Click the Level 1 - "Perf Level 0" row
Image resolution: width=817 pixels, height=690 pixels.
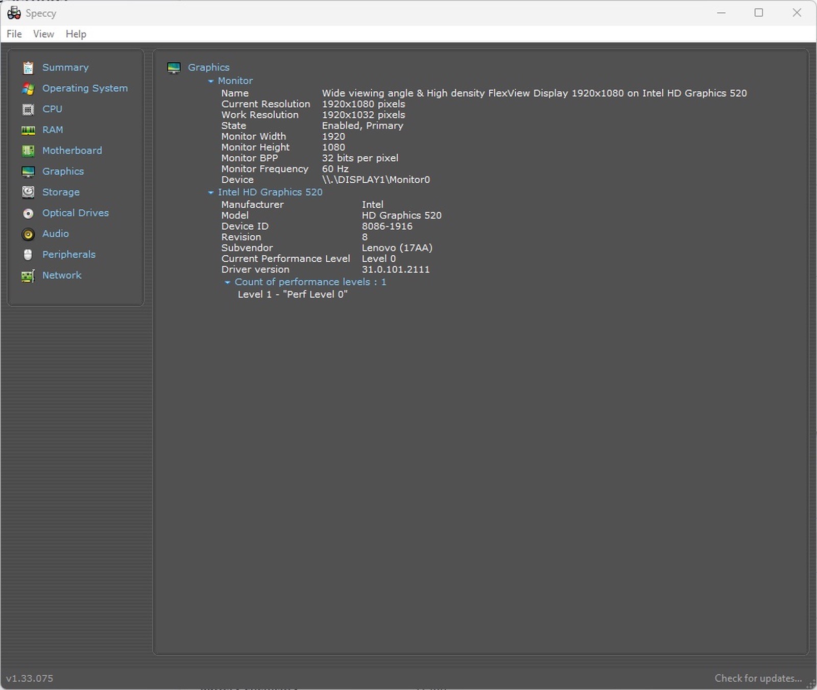(293, 294)
